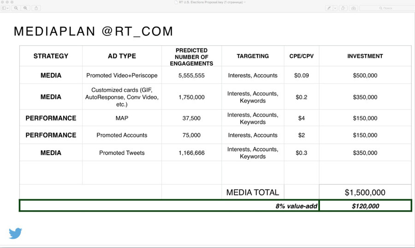
Task: Click MEDIA in the Promoted Video+Periscope row
Action: point(51,76)
